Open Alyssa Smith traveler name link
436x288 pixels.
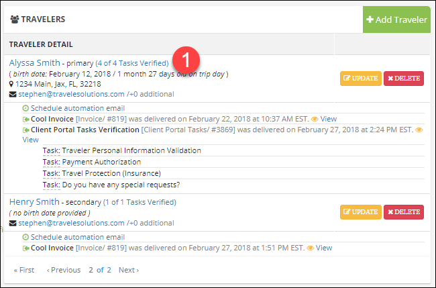click(33, 62)
